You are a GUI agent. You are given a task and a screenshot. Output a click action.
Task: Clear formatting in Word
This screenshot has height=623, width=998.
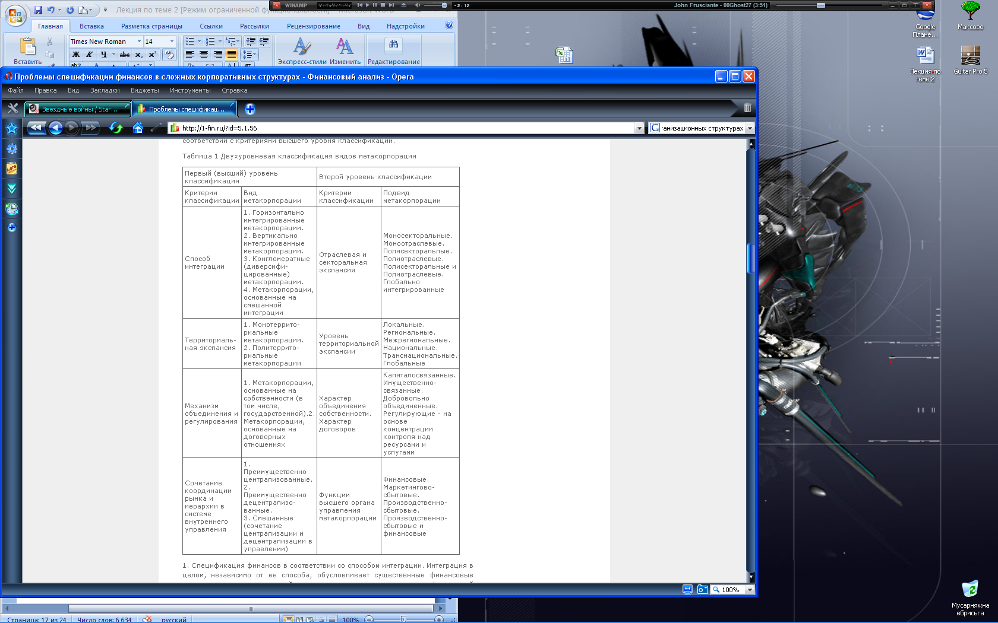click(169, 54)
